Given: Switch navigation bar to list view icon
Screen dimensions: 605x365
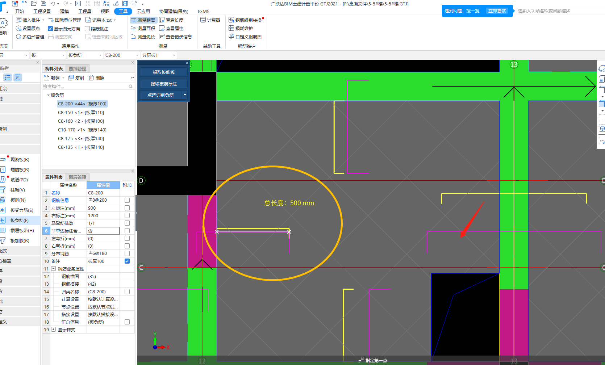Looking at the screenshot, I should tap(7, 77).
